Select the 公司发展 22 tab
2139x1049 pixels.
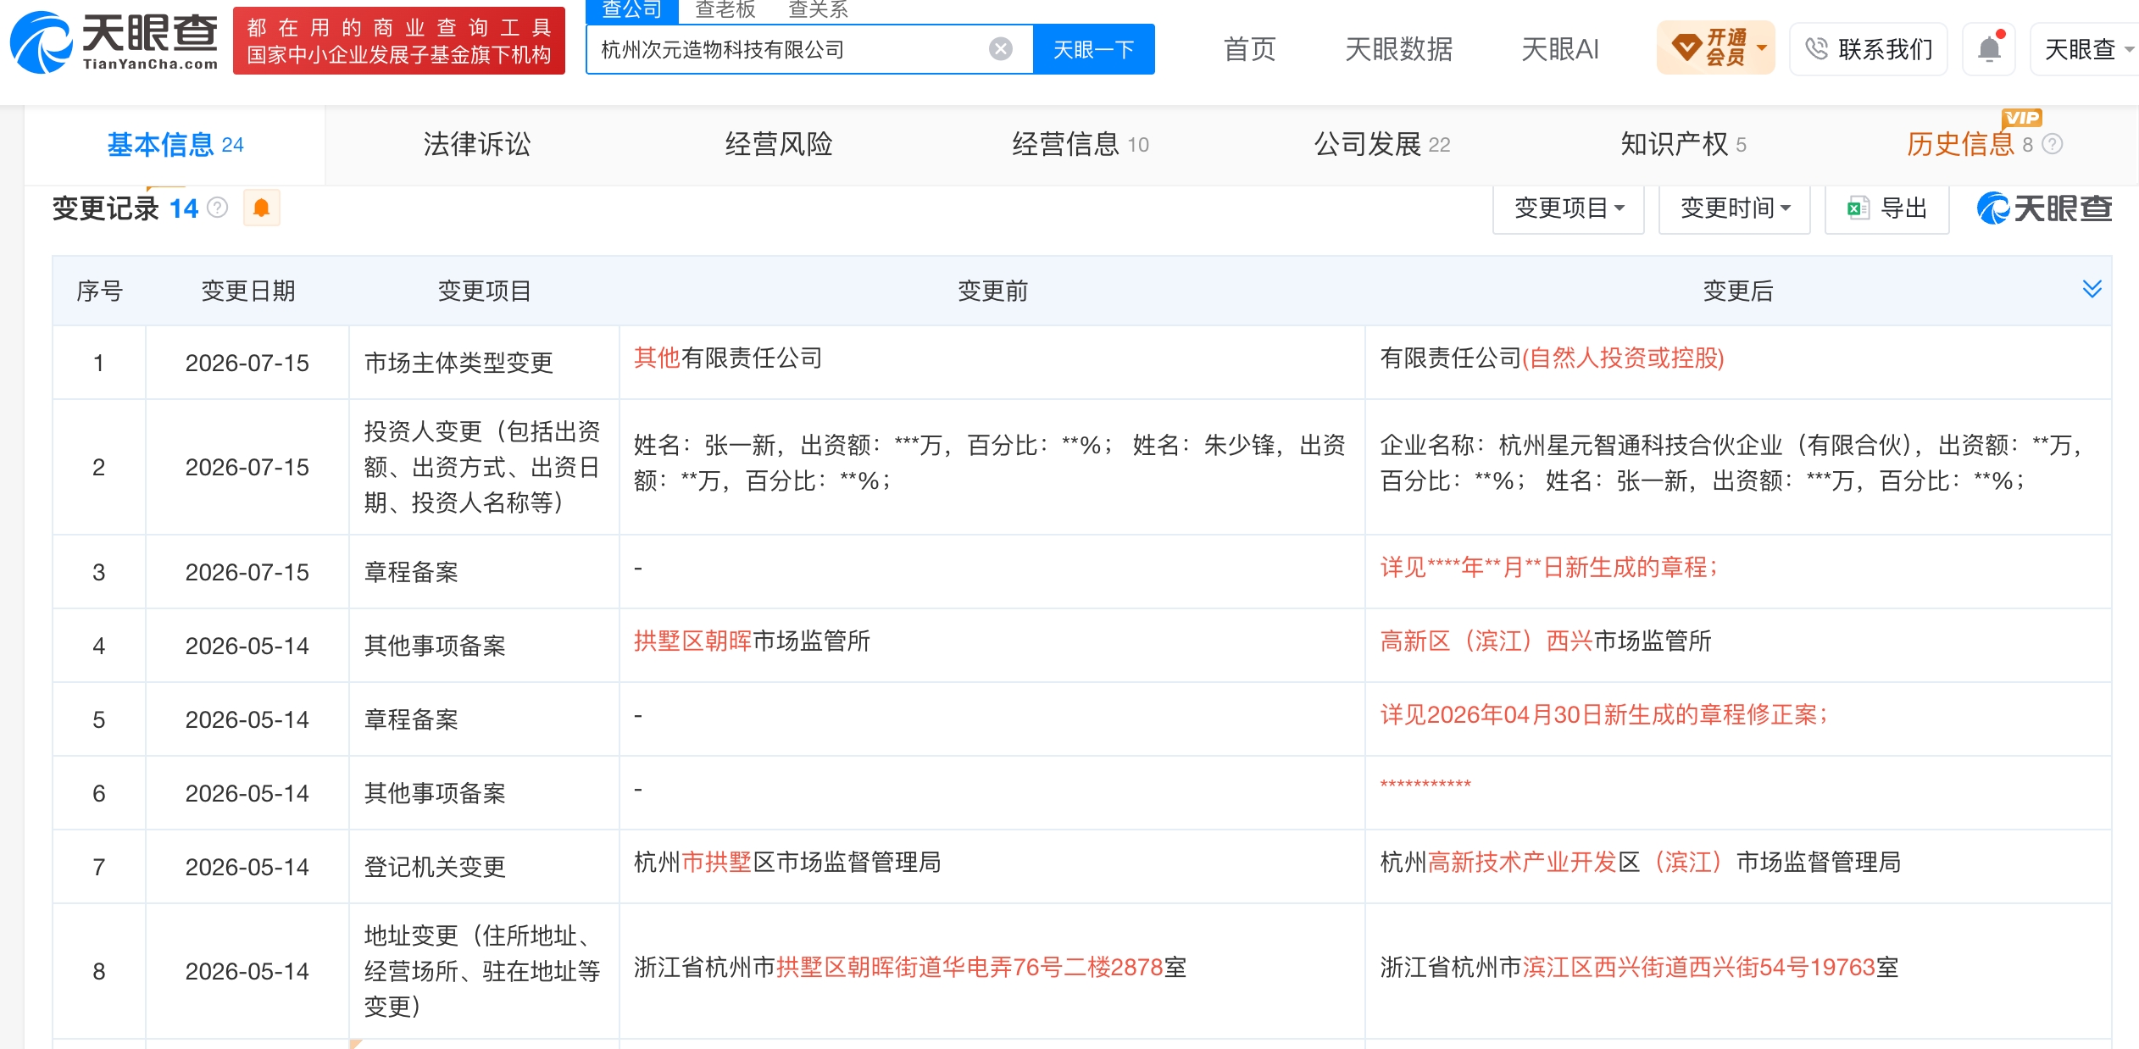[x=1382, y=145]
